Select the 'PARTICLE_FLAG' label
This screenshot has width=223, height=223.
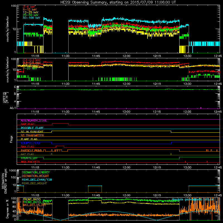[x=31, y=151]
